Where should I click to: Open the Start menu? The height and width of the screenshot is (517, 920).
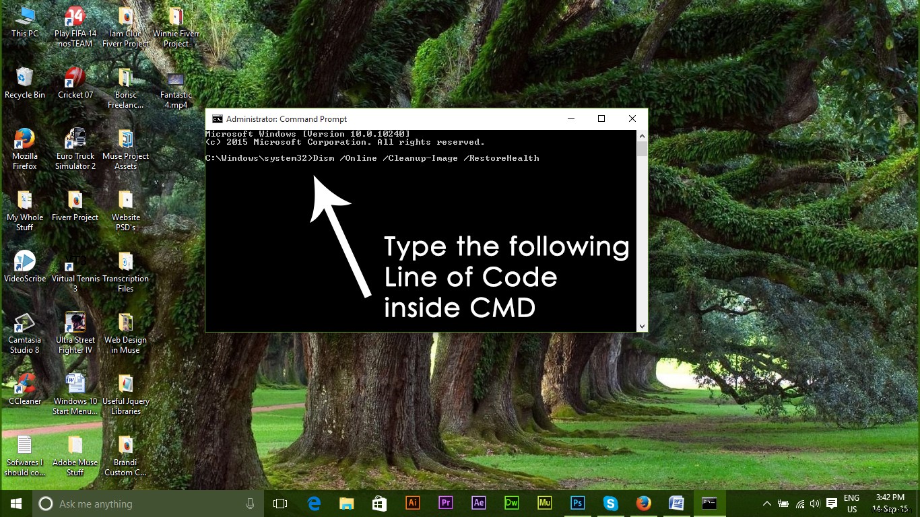tap(15, 503)
